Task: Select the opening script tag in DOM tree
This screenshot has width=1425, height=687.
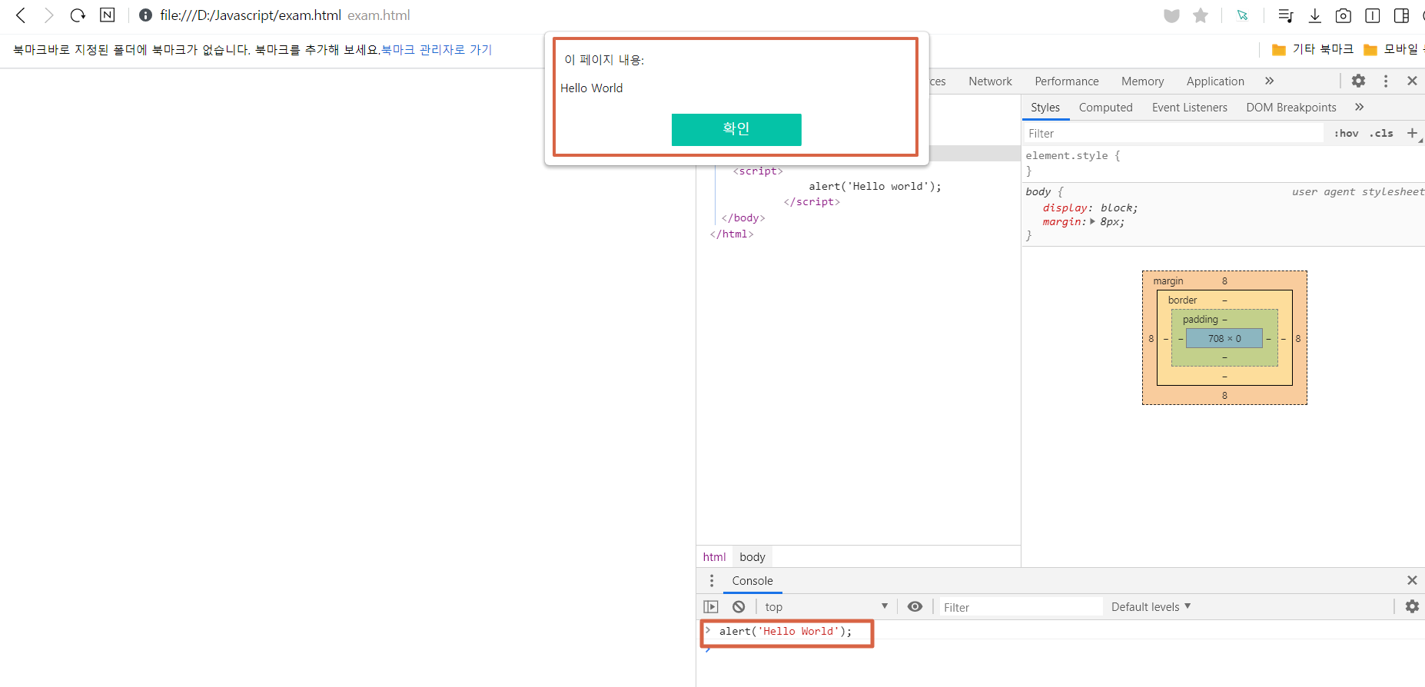Action: coord(758,171)
